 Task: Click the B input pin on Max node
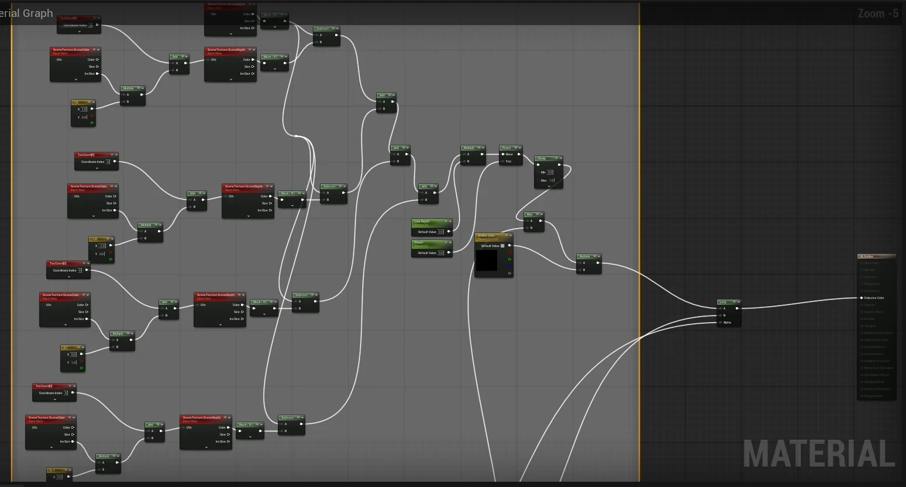click(x=526, y=228)
